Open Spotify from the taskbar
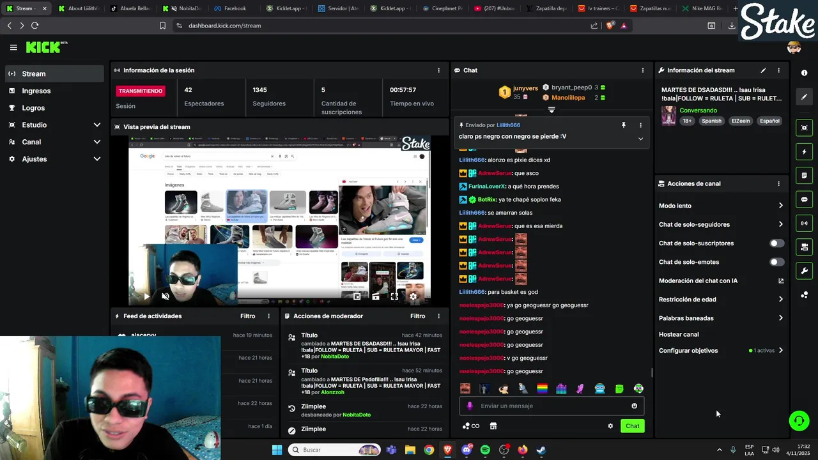Image resolution: width=818 pixels, height=460 pixels. click(x=485, y=450)
